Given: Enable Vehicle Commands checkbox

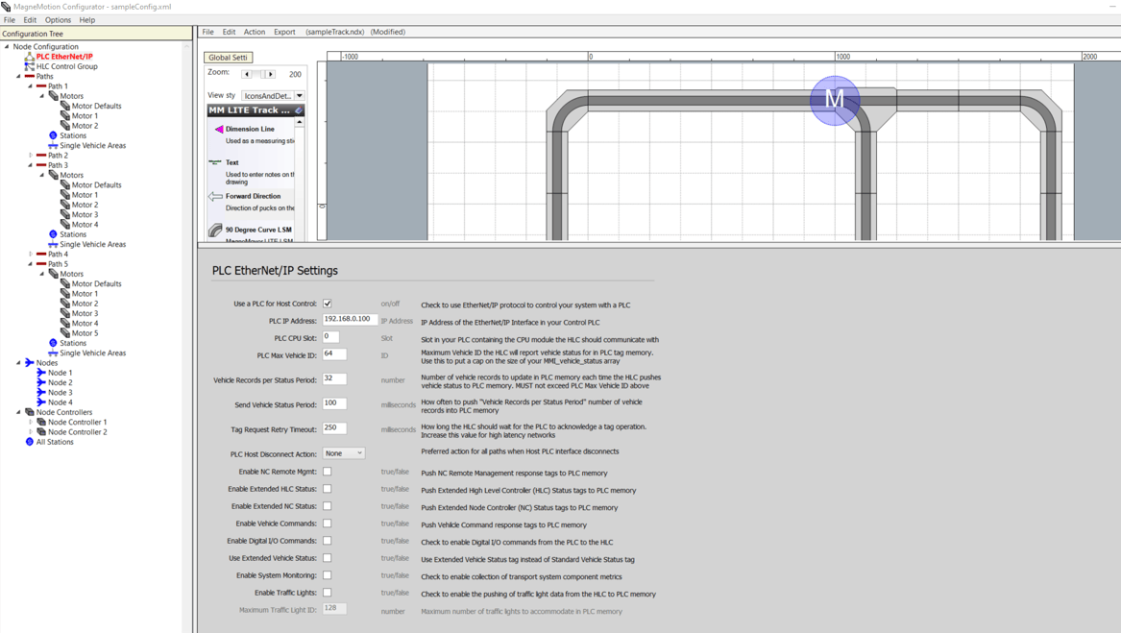Looking at the screenshot, I should click(x=328, y=523).
